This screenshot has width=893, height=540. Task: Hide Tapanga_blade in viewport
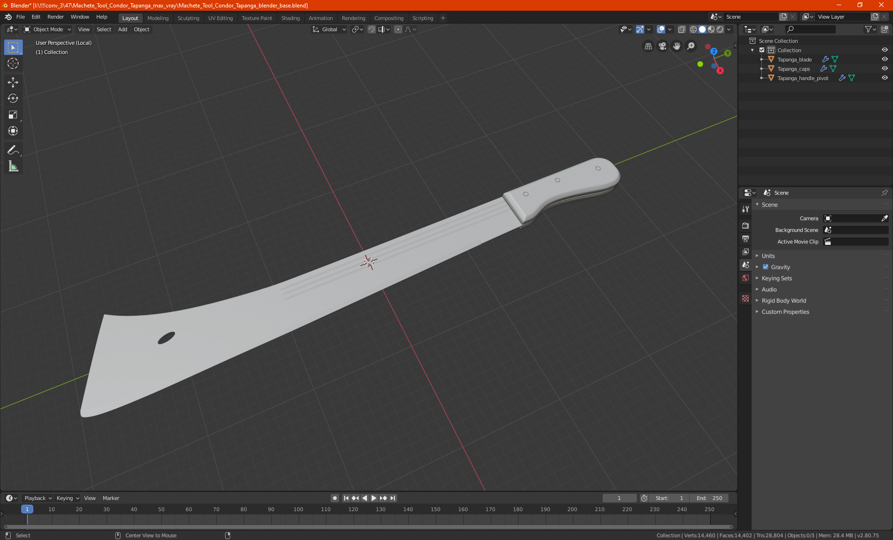click(x=885, y=59)
